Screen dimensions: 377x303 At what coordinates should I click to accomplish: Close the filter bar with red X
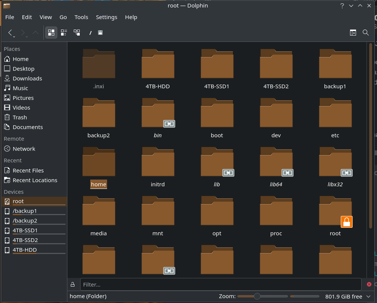pyautogui.click(x=369, y=285)
